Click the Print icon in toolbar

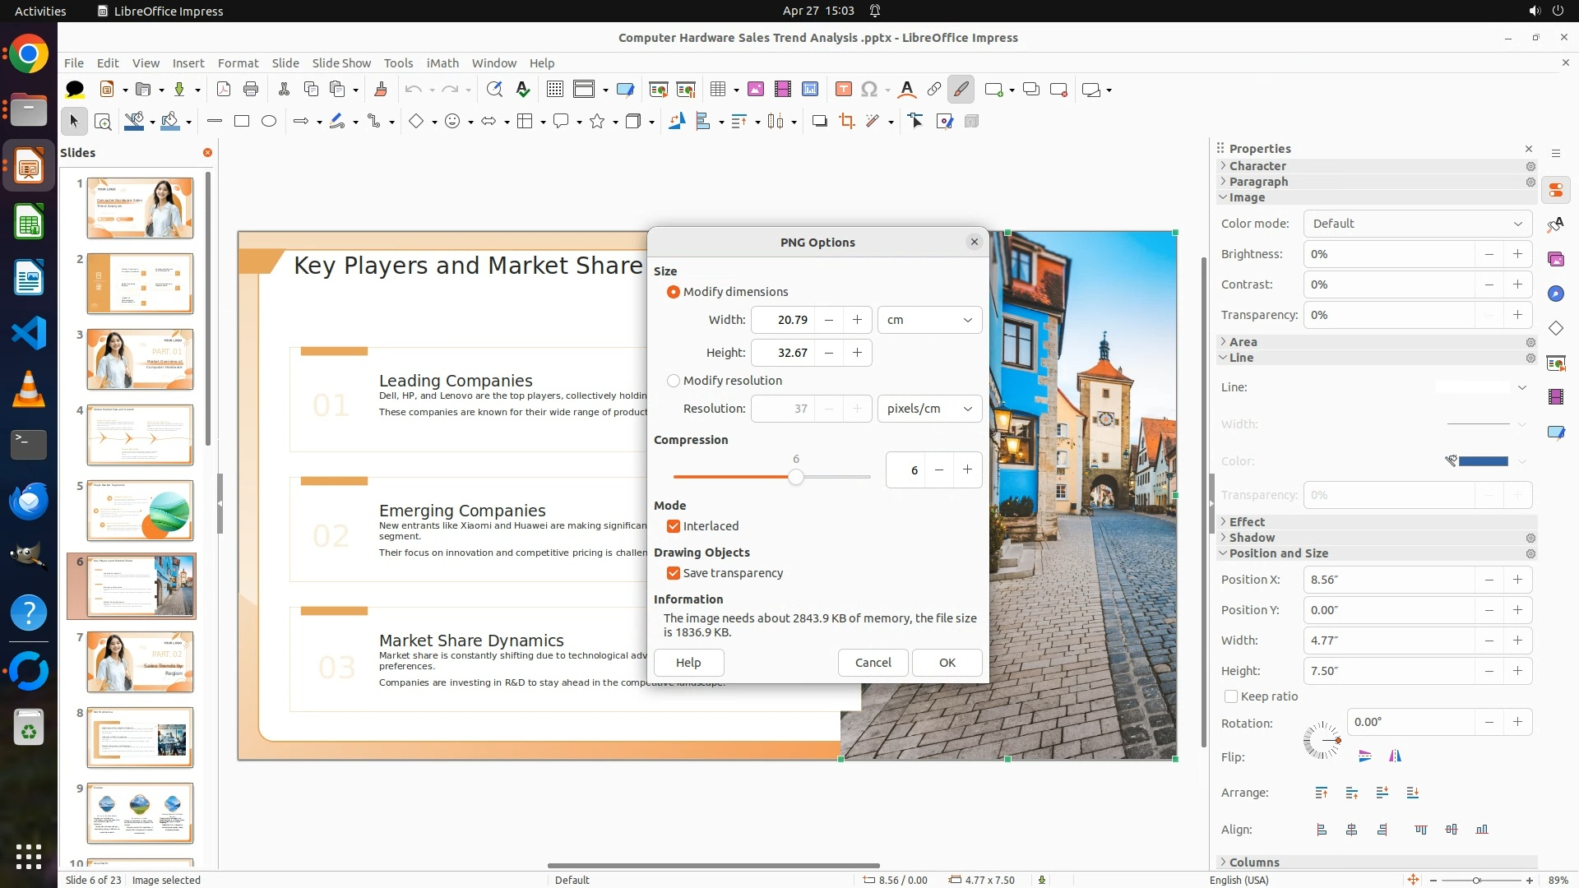[x=251, y=90]
